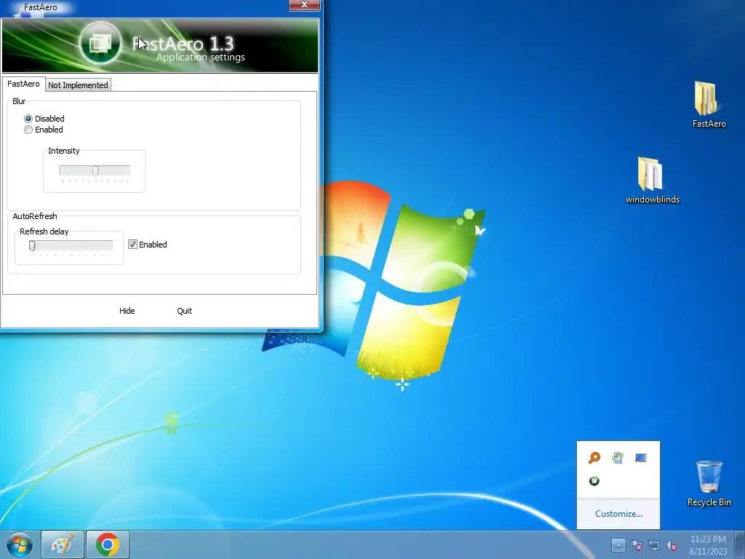Click the FastAero window title text
Screen dimensions: 745x559
[41, 7]
